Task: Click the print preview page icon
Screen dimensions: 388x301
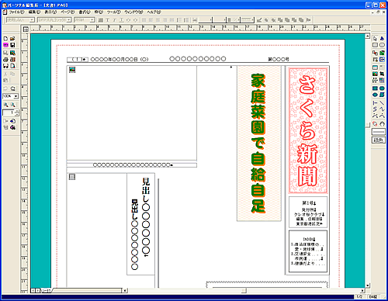Action: (x=12, y=66)
